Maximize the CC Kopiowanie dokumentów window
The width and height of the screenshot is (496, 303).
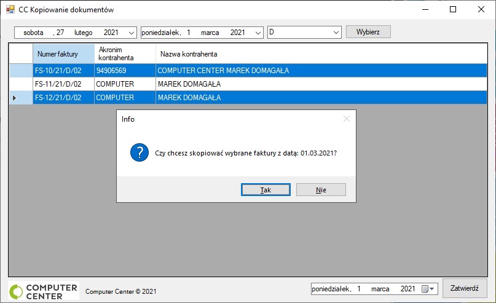coord(453,9)
